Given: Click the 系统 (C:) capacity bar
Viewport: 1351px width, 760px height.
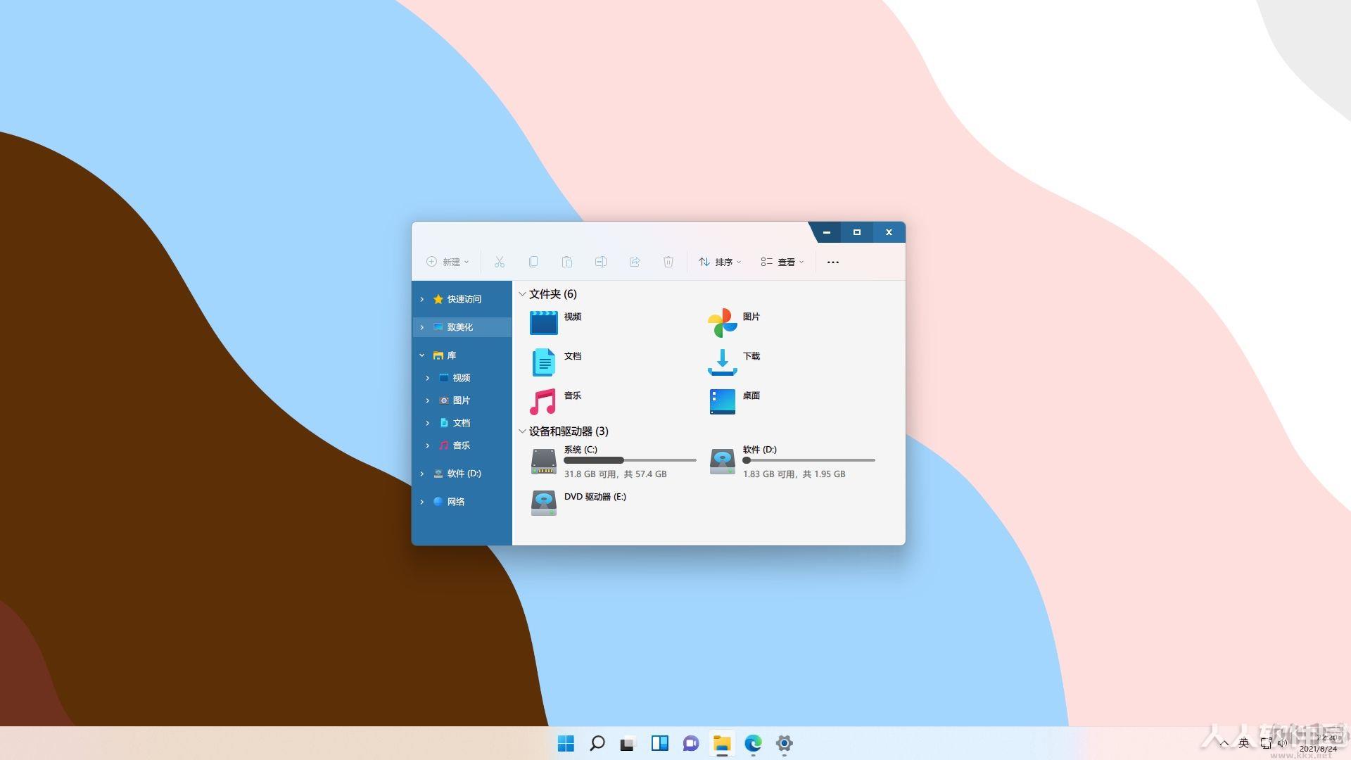Looking at the screenshot, I should point(630,460).
